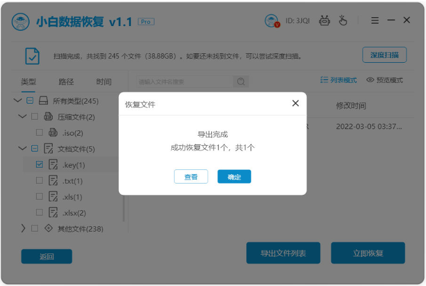
Task: Click the 小白数据恢复 app logo
Action: 21,22
